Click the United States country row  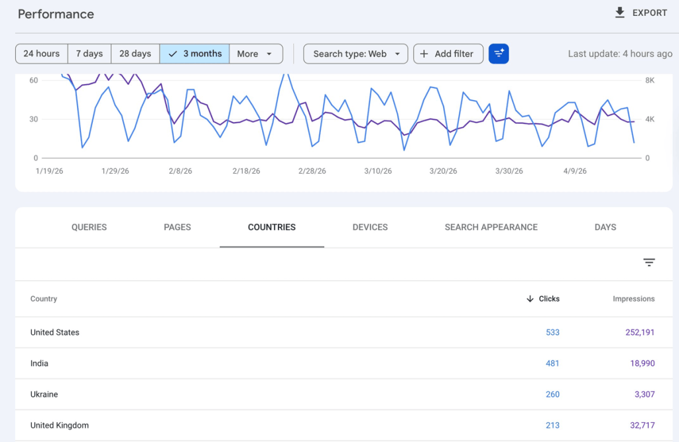tap(55, 333)
